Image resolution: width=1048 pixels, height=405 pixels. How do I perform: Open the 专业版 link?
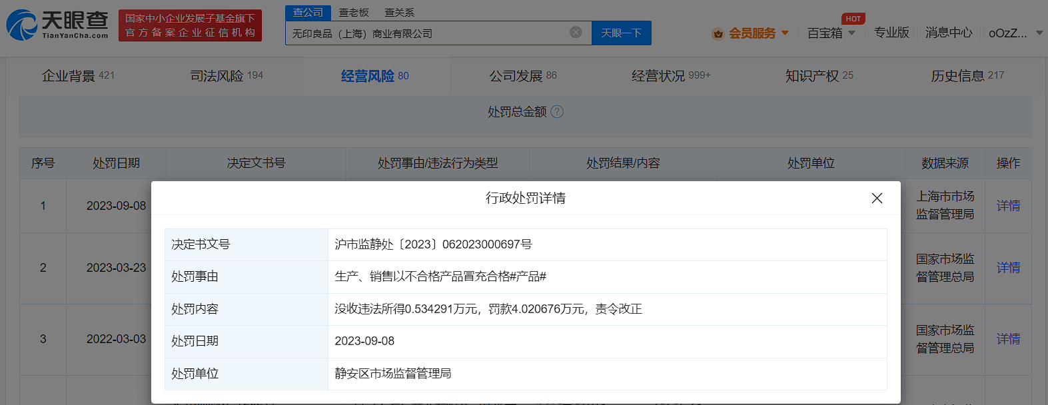tap(891, 33)
